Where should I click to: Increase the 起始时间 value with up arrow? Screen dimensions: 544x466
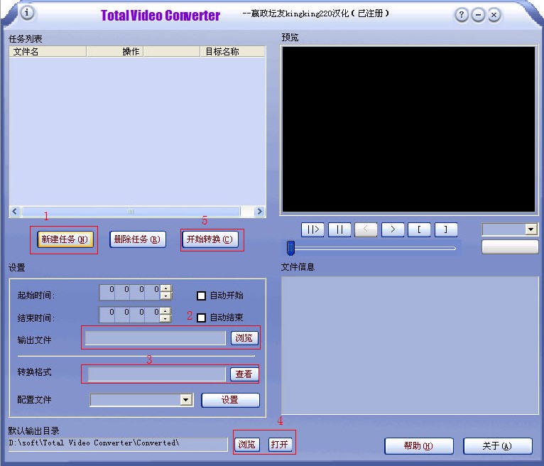pyautogui.click(x=166, y=288)
